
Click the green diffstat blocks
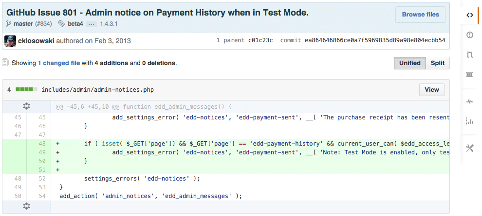[x=26, y=90]
